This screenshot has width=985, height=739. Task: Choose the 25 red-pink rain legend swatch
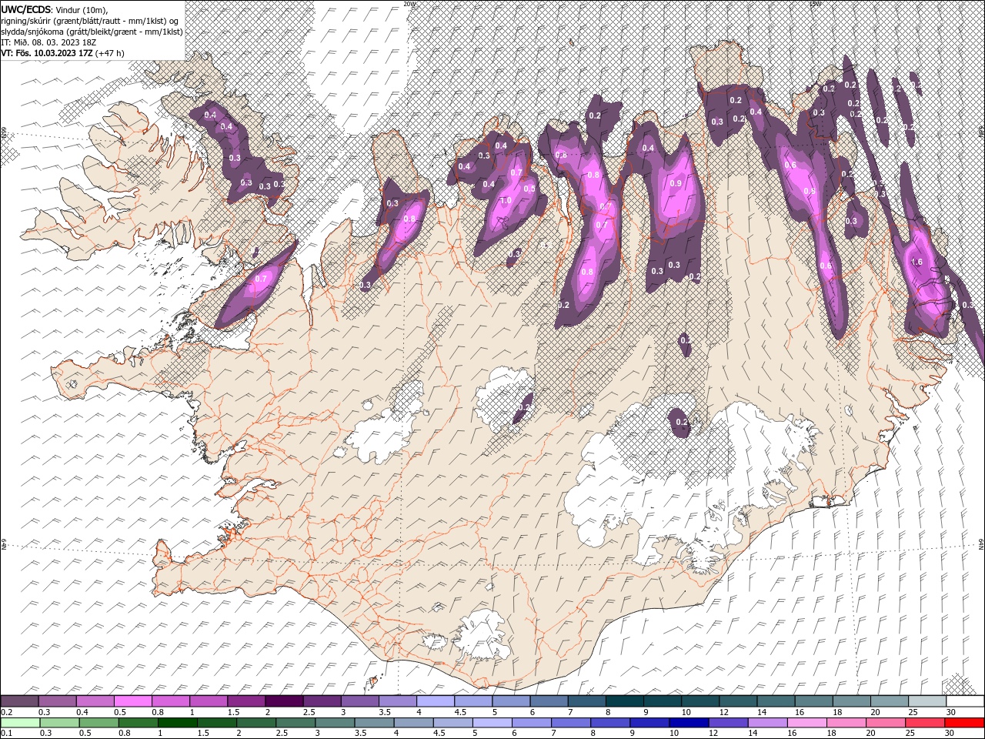coord(924,723)
